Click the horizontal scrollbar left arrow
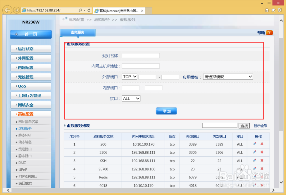The width and height of the screenshot is (286, 195). point(8,190)
